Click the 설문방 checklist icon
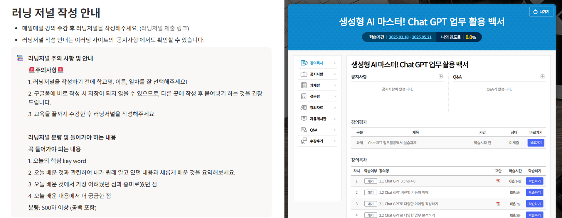Screen dimensions: 562x218 point(304,96)
